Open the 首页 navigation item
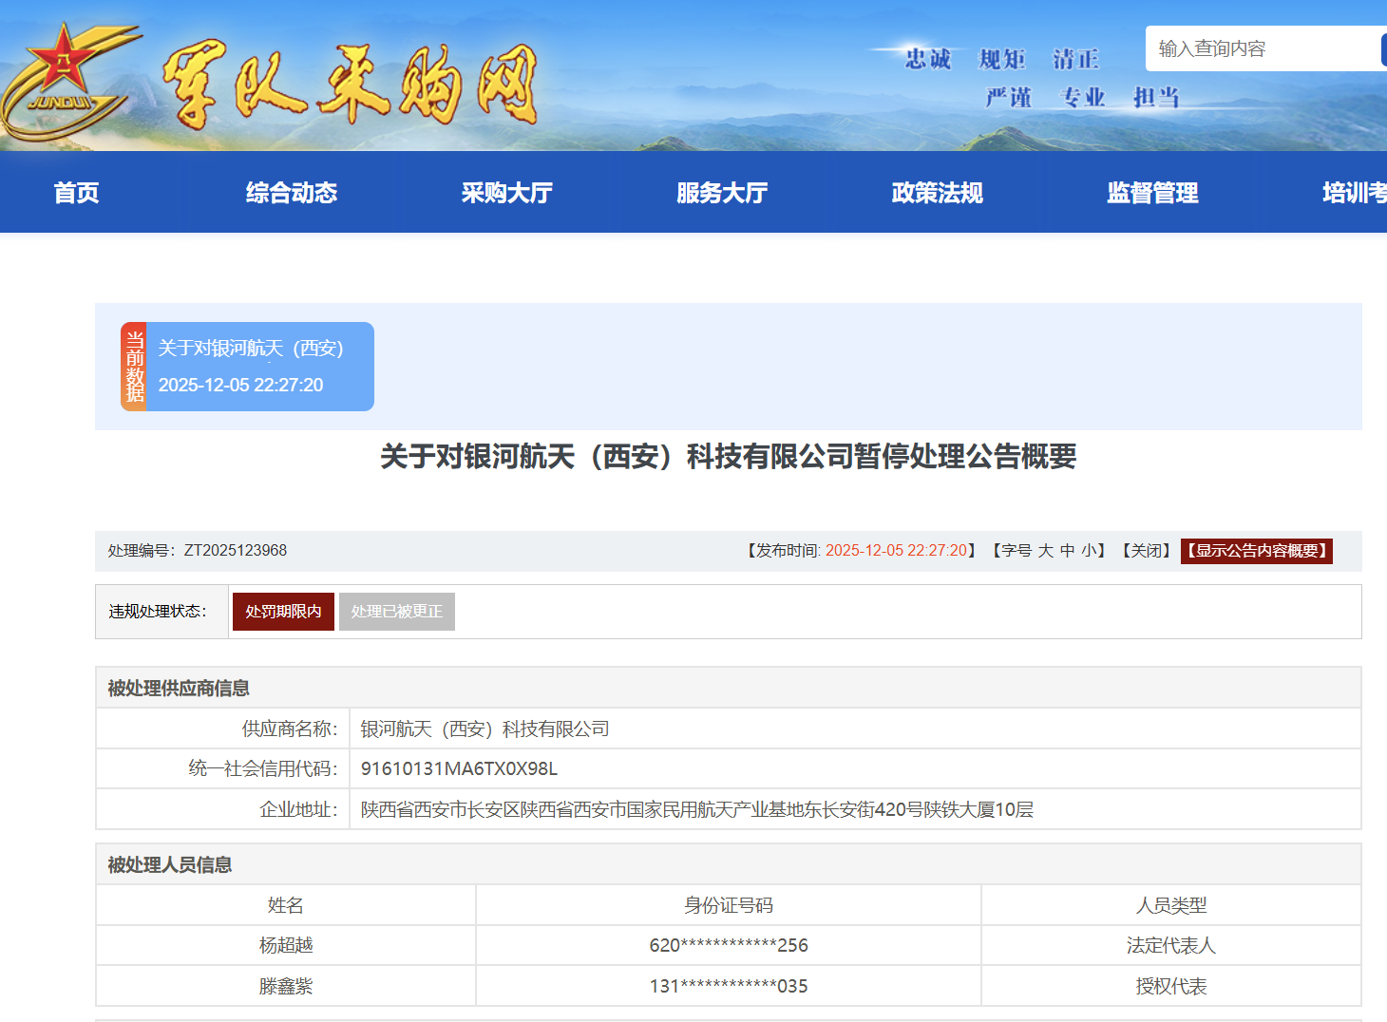Viewport: 1387px width, 1022px height. click(x=76, y=193)
